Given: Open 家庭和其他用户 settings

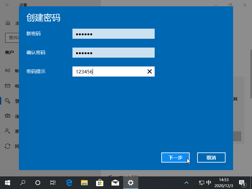Looking at the screenshot, I should pos(7,131).
